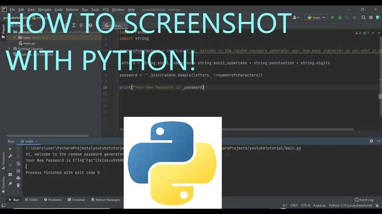Click the UTF-8 encoding in status bar

click(306, 205)
